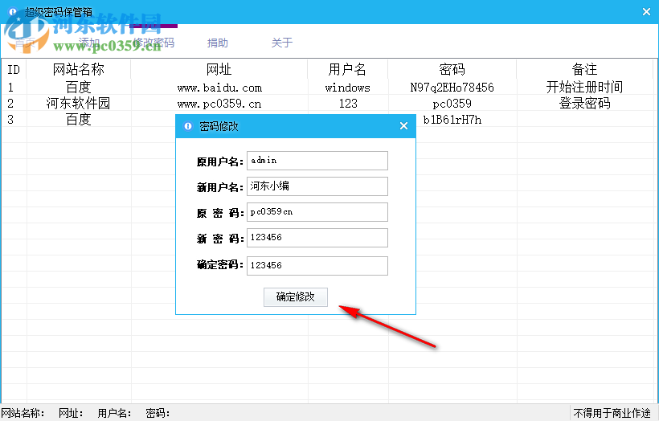
Task: Open the 捐助 tab
Action: click(218, 43)
